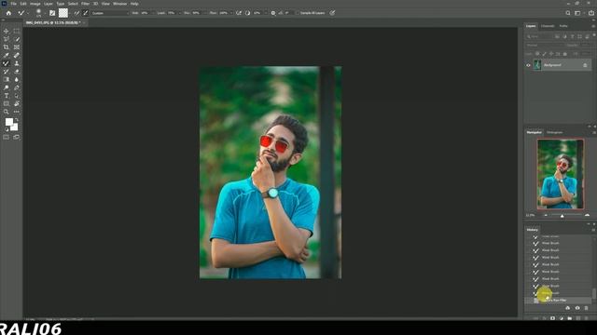
Task: Select the Path Selection tool
Action: coord(17,96)
